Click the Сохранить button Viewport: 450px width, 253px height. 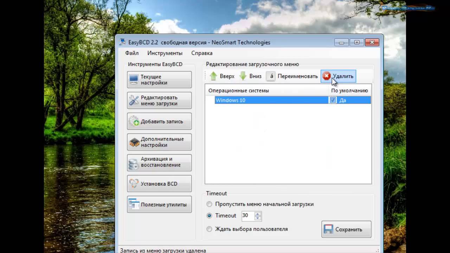point(346,229)
